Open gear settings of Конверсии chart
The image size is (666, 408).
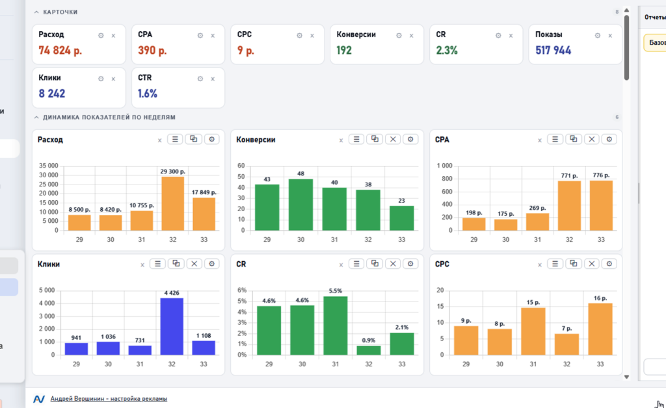[x=410, y=139]
